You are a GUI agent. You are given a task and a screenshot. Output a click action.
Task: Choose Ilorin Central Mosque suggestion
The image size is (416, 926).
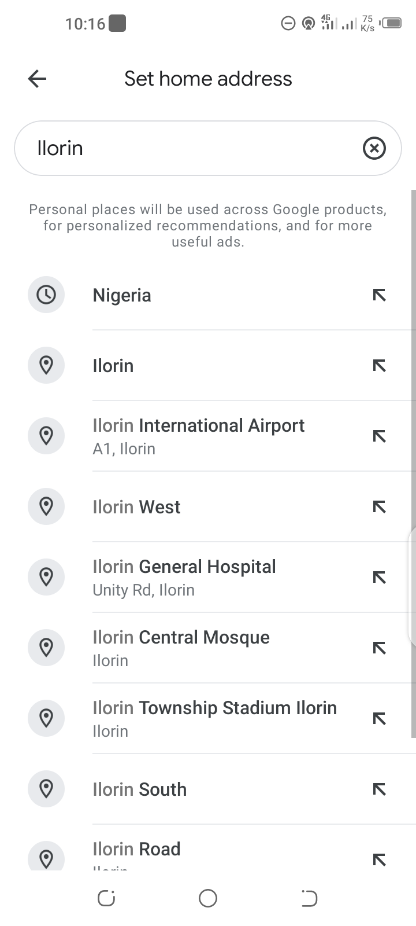(181, 648)
